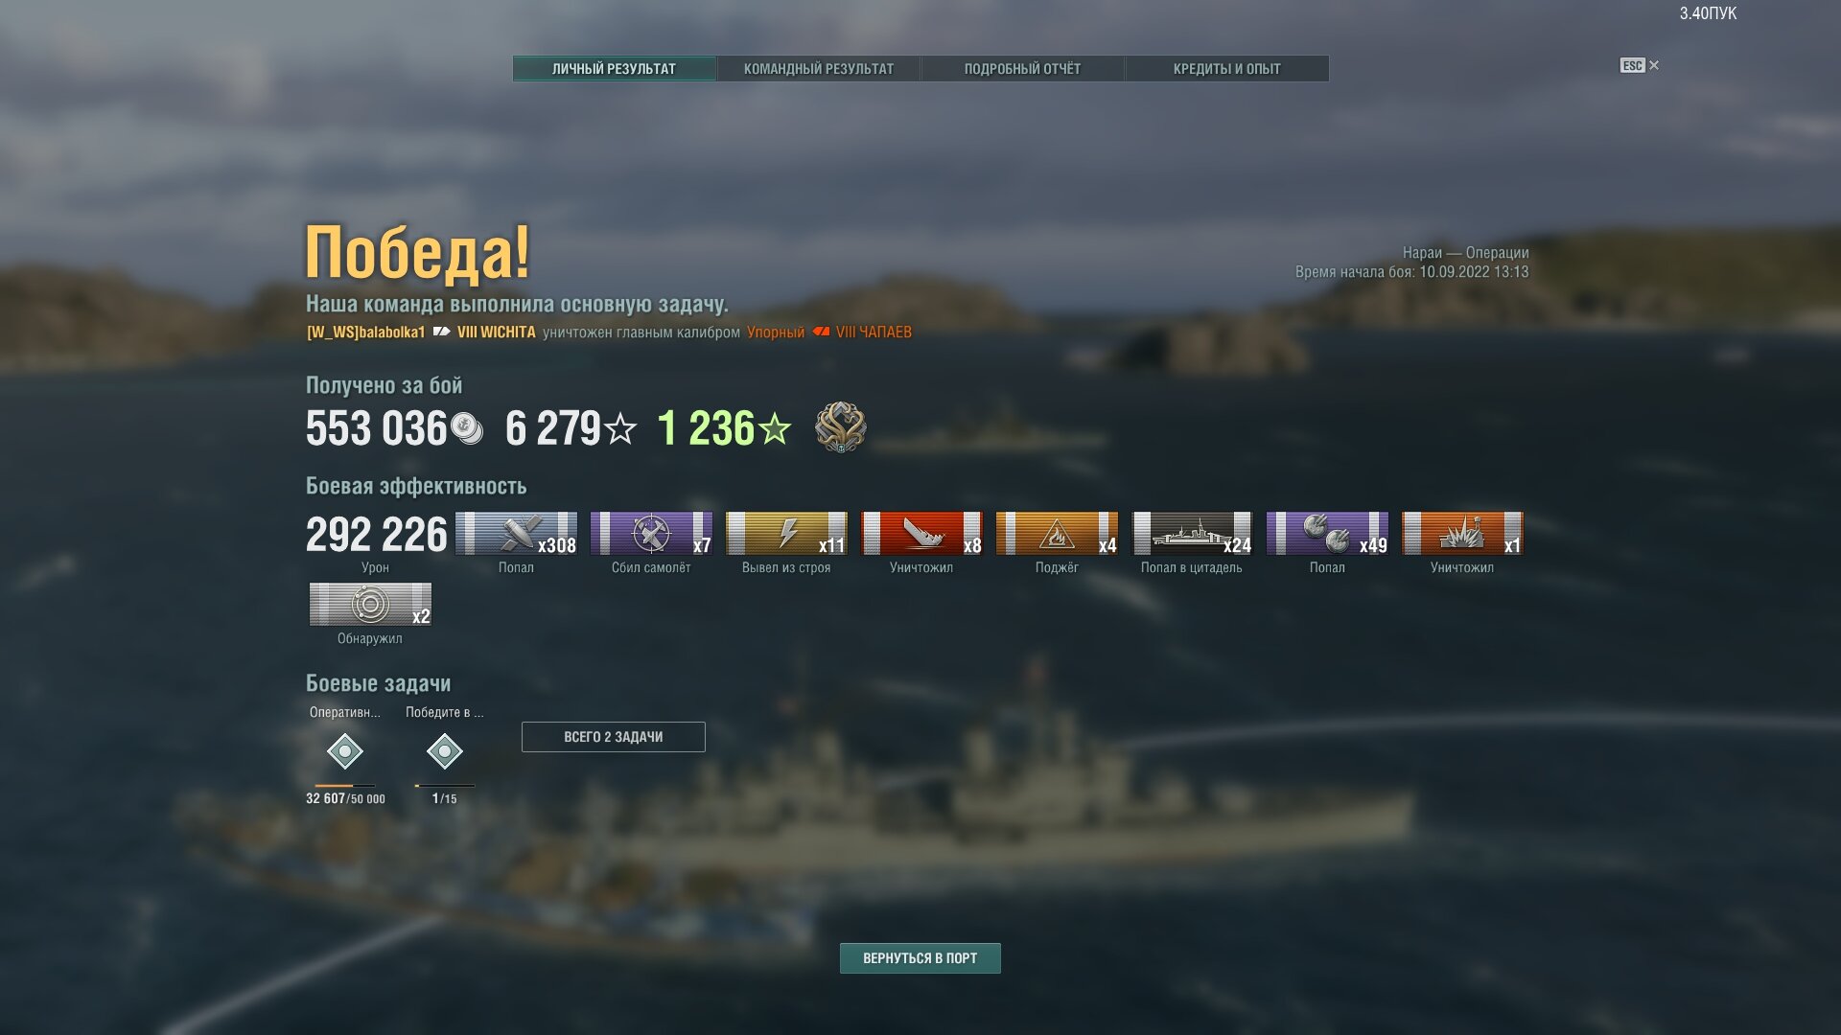Switch to Подробный отчёт tab

pyautogui.click(x=1022, y=69)
